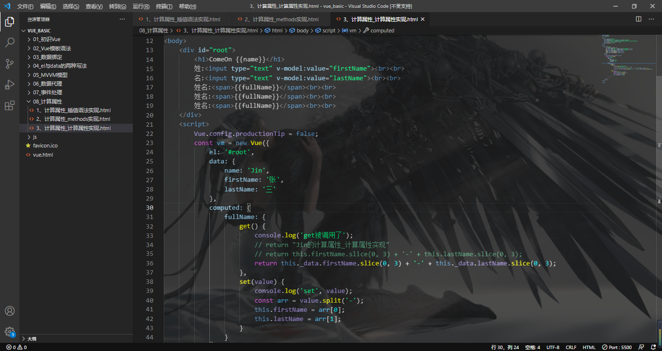Open the 运行(R) menu

click(141, 6)
